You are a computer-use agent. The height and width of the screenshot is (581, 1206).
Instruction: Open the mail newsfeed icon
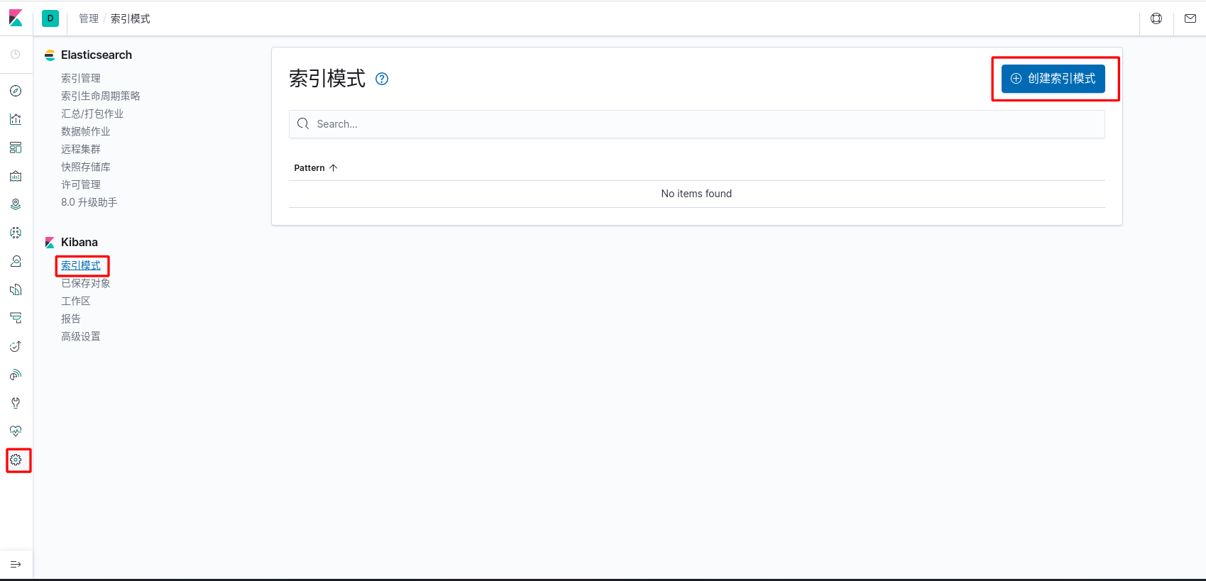[x=1190, y=18]
